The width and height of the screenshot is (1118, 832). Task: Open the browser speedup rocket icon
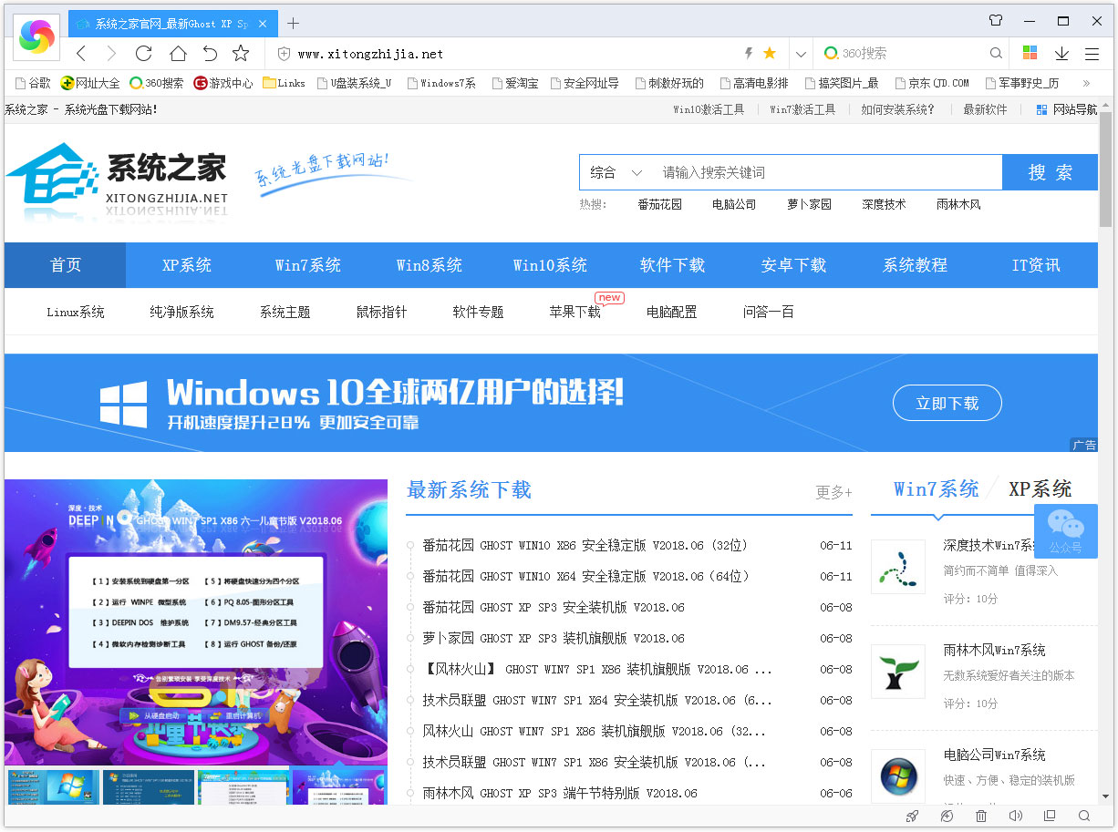[x=913, y=817]
